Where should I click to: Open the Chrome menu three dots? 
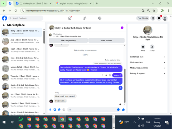pos(168,11)
